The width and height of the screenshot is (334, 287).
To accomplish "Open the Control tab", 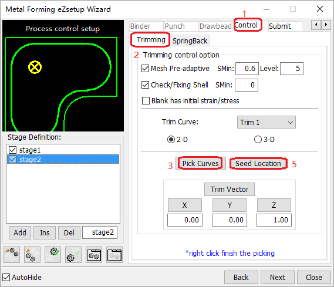I will coord(248,25).
